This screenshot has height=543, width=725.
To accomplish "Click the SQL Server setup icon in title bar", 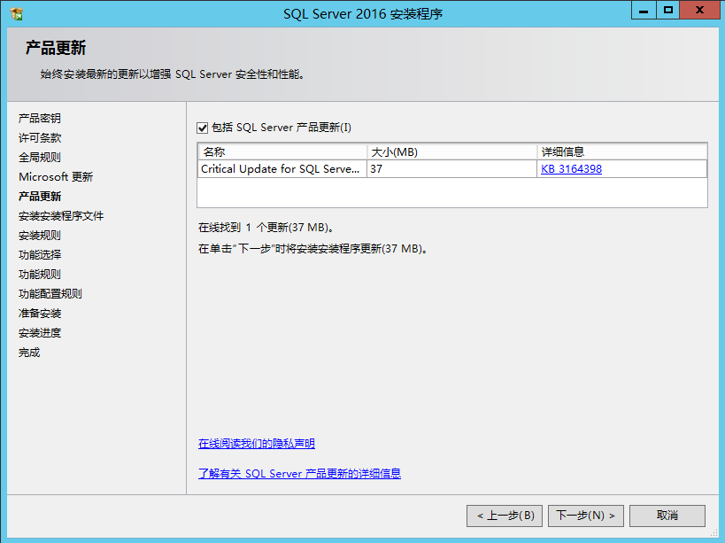I will tap(16, 14).
